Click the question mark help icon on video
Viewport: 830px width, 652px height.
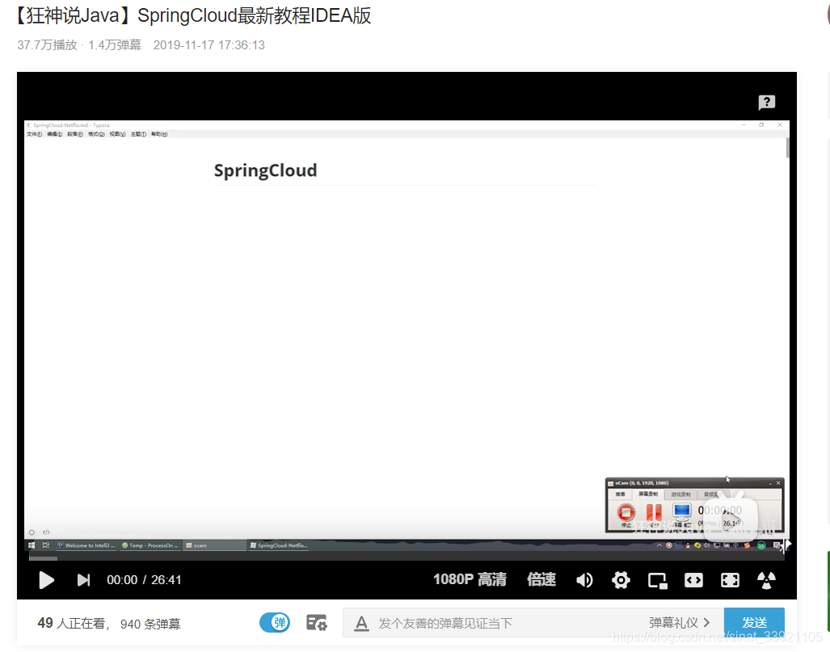766,102
